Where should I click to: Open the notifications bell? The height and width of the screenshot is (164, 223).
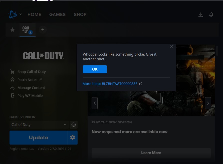(x=211, y=15)
